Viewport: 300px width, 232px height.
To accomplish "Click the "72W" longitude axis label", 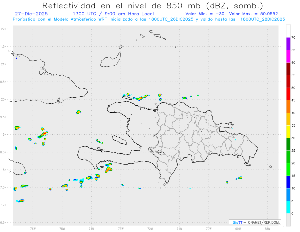I will [x=150, y=229].
